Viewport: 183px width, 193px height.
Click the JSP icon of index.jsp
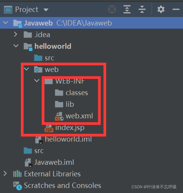(x=49, y=128)
